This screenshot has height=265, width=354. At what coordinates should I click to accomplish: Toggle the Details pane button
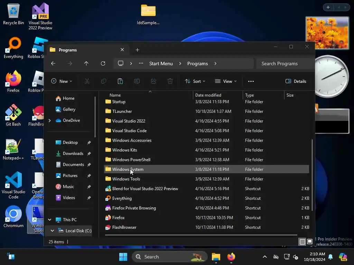[296, 81]
